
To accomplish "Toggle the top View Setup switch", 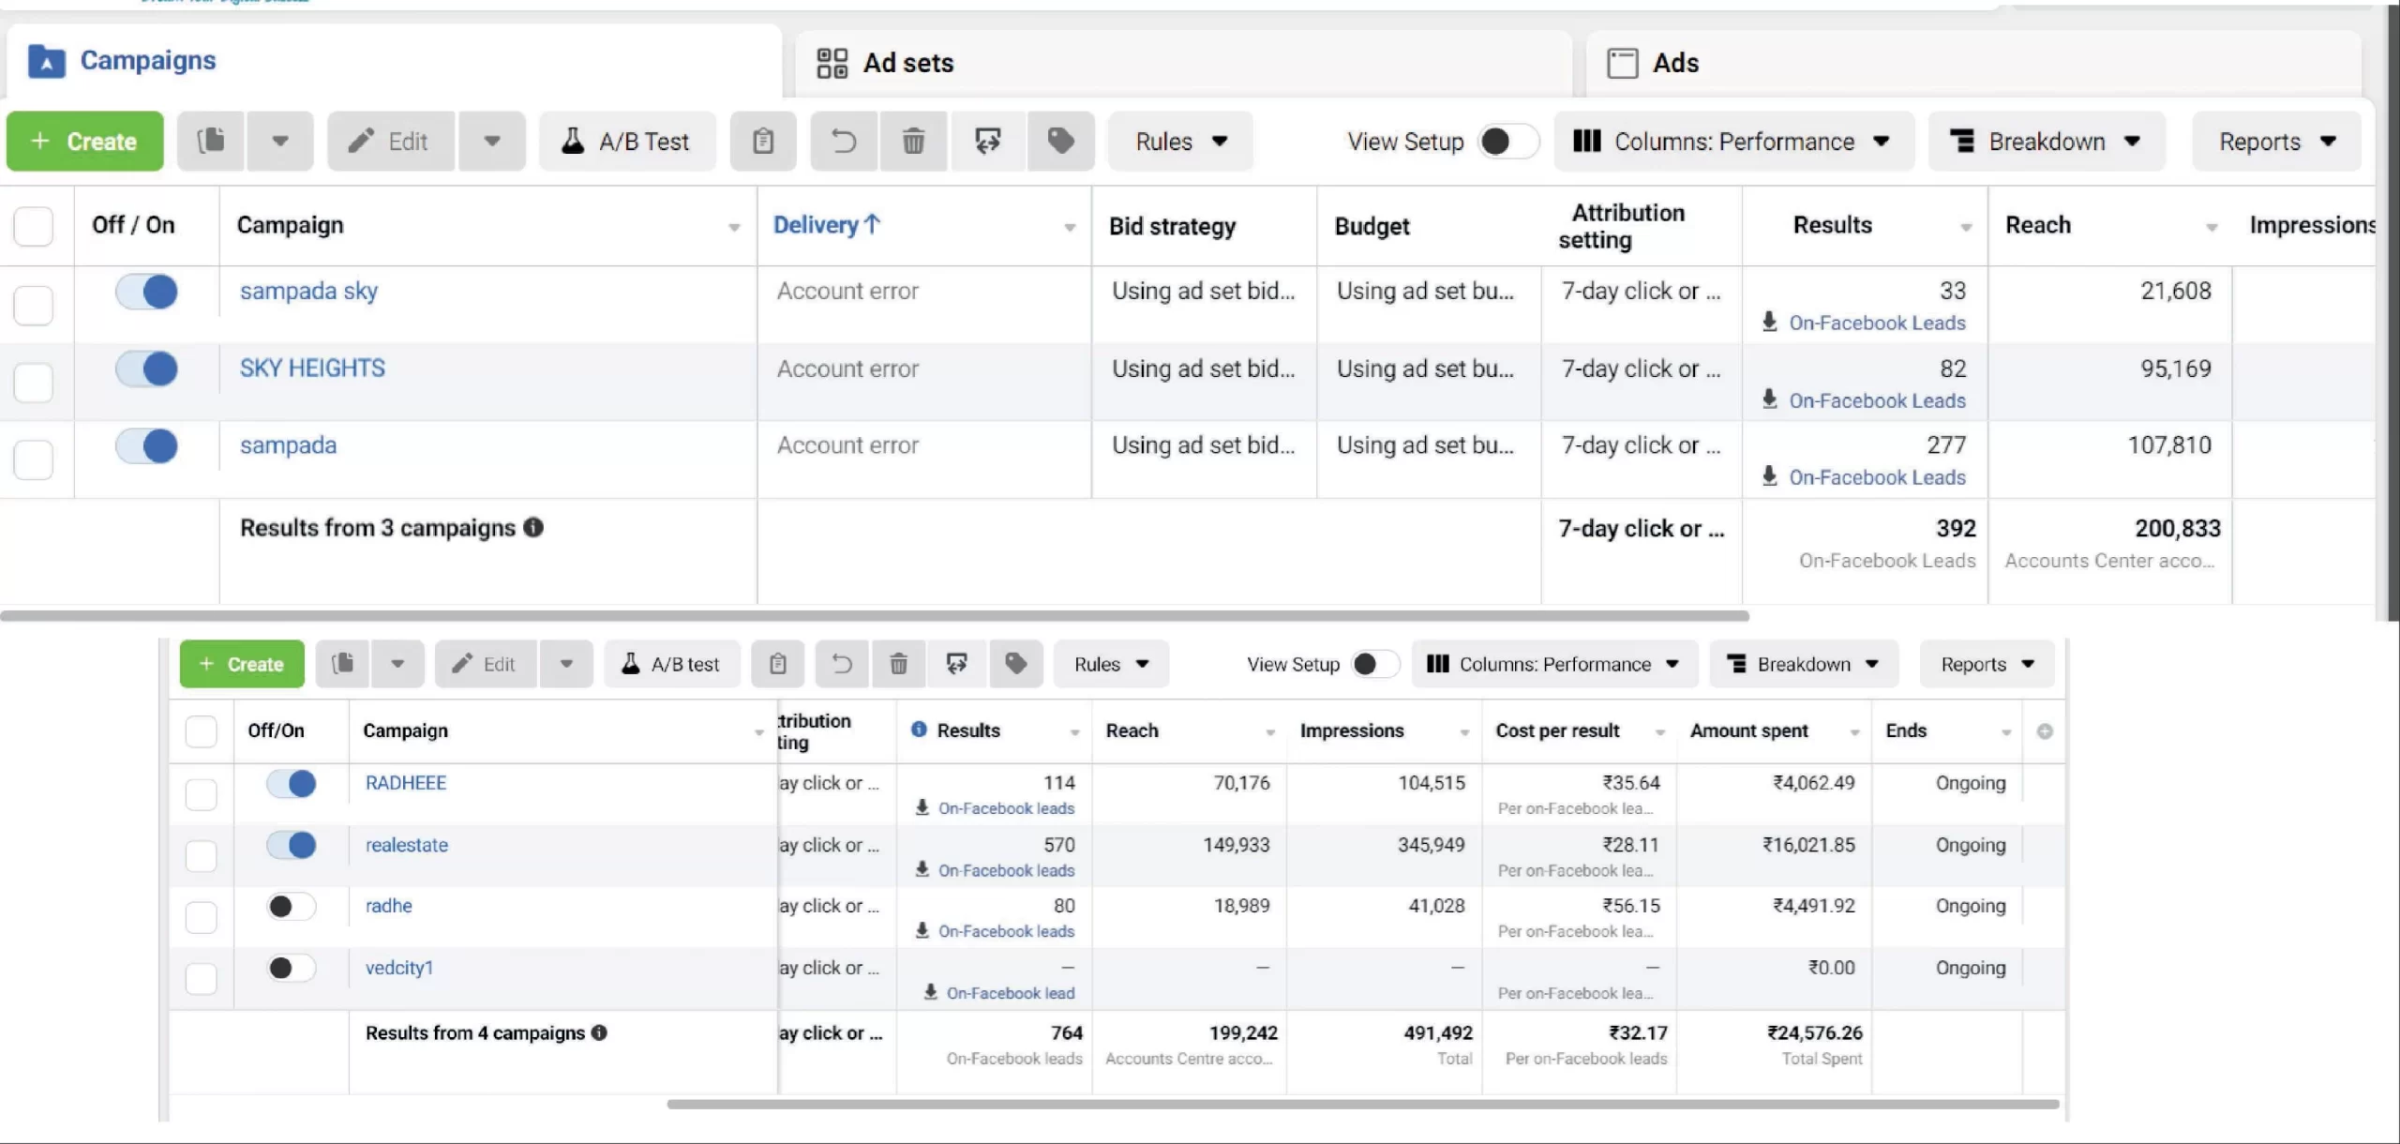I will (x=1507, y=142).
